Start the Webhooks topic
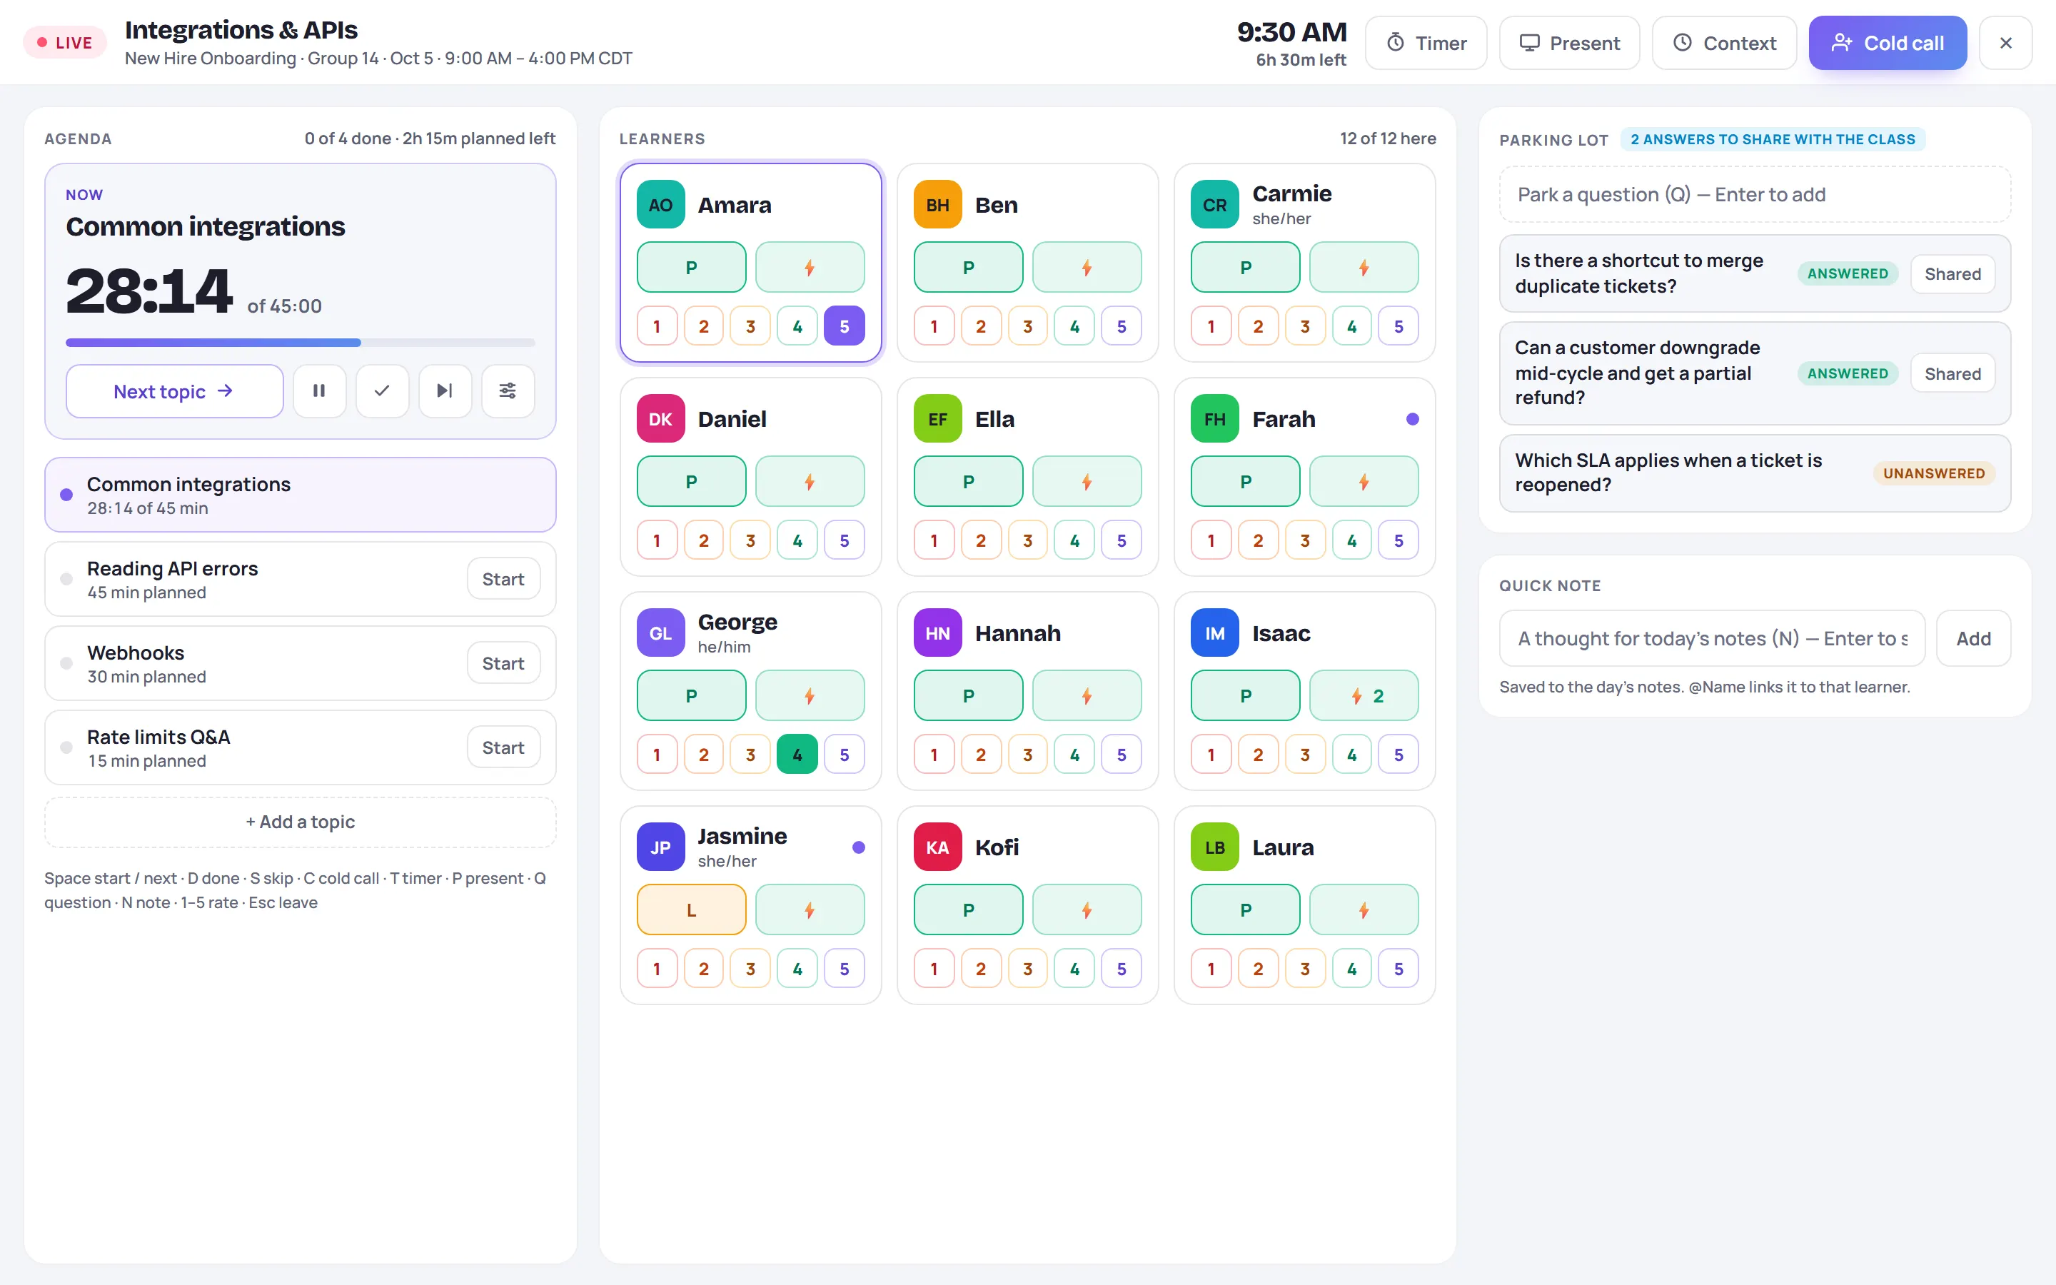Screen dimensions: 2056x1285 click(503, 663)
